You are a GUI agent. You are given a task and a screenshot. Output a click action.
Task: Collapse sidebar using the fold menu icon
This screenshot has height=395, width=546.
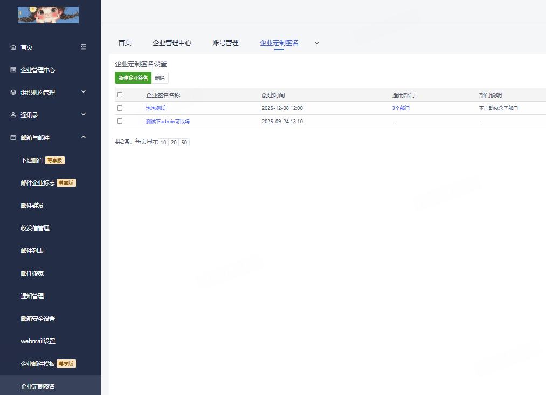point(84,47)
